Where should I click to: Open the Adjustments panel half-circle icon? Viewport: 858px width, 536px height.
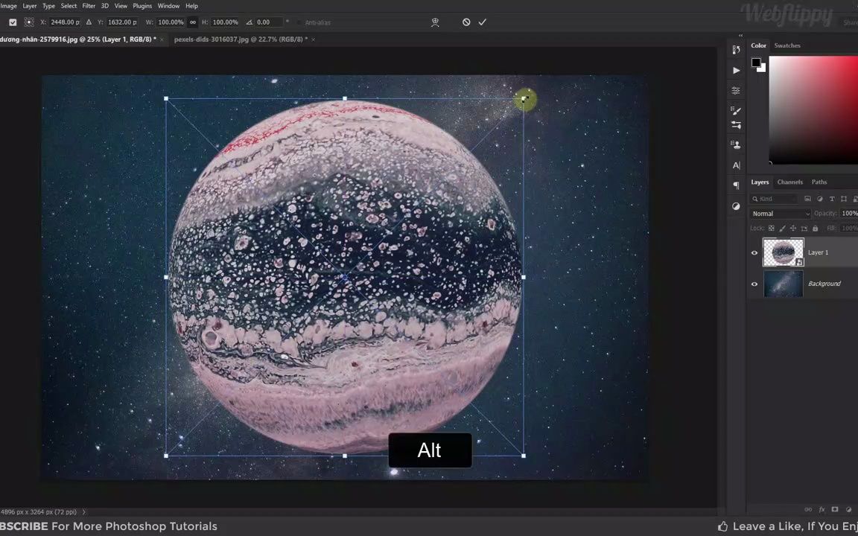(x=736, y=206)
